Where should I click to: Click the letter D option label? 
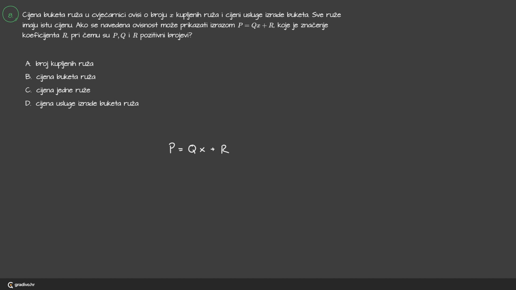28,103
